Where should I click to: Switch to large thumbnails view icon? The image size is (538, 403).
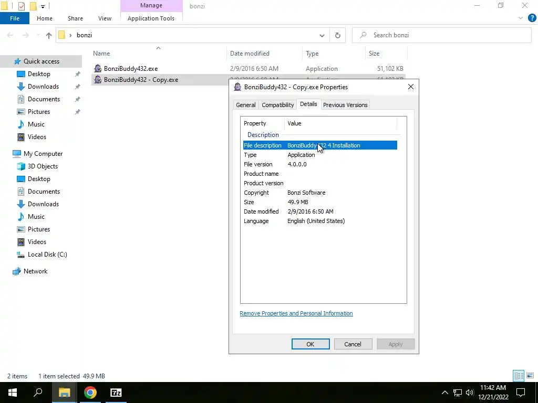coord(530,376)
